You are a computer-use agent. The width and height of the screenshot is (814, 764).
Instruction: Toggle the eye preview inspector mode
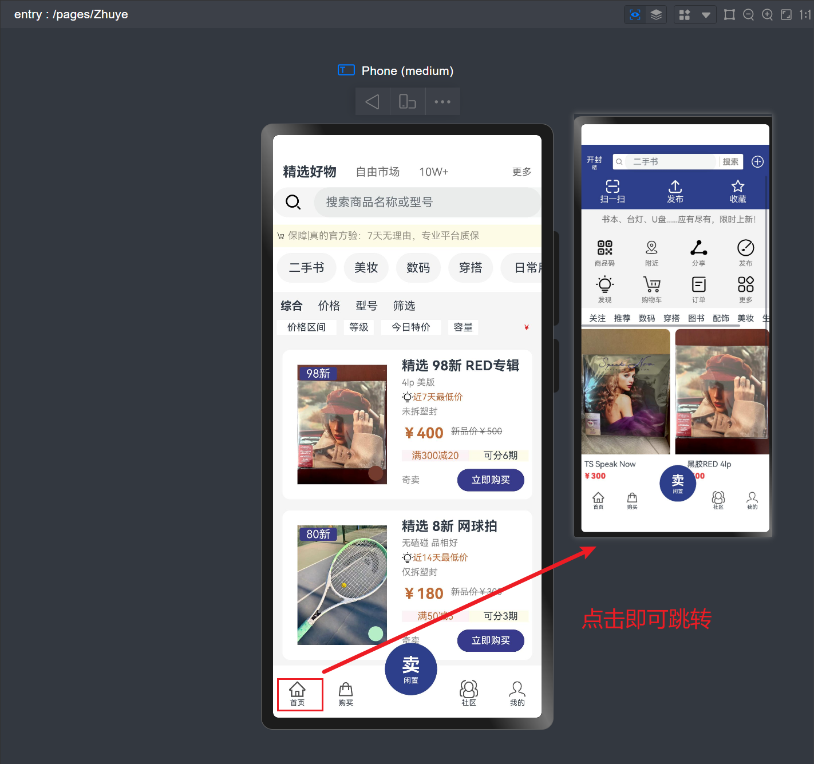coord(635,15)
